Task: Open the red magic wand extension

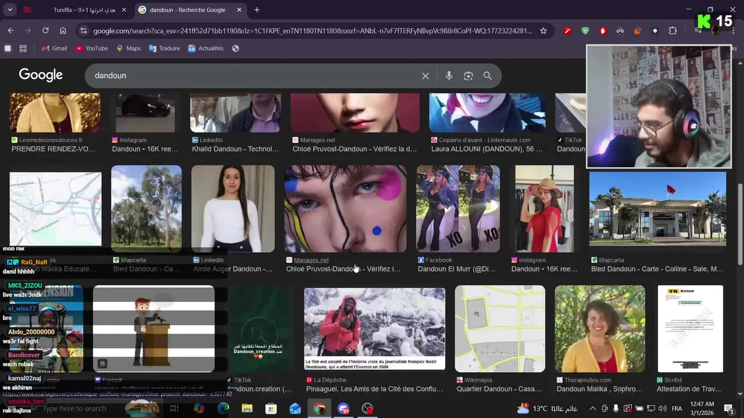Action: click(568, 31)
